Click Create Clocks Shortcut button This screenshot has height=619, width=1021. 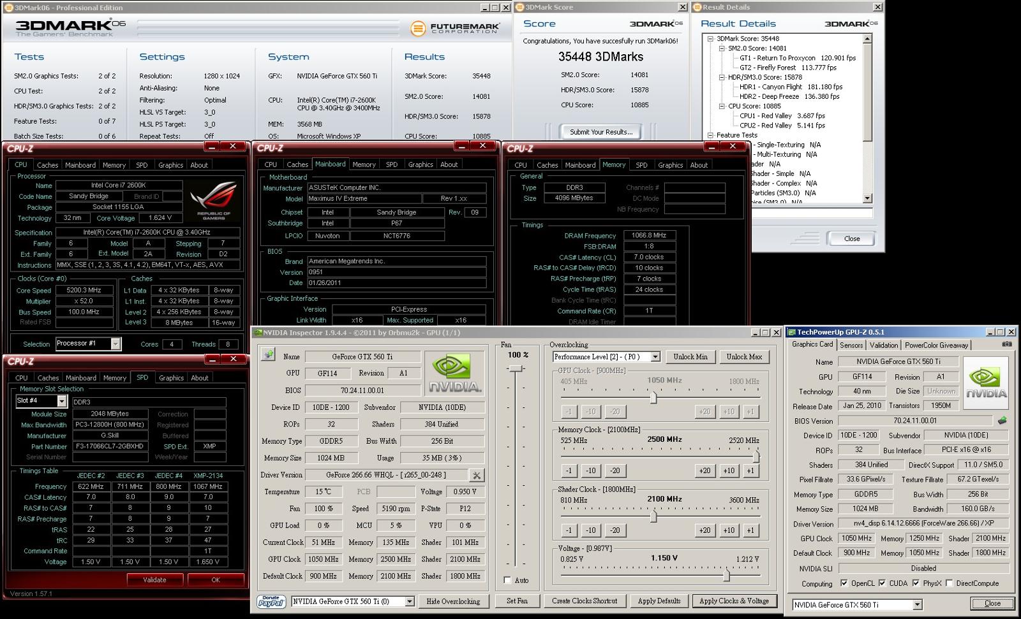click(x=585, y=601)
